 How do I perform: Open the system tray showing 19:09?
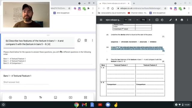point(182,105)
